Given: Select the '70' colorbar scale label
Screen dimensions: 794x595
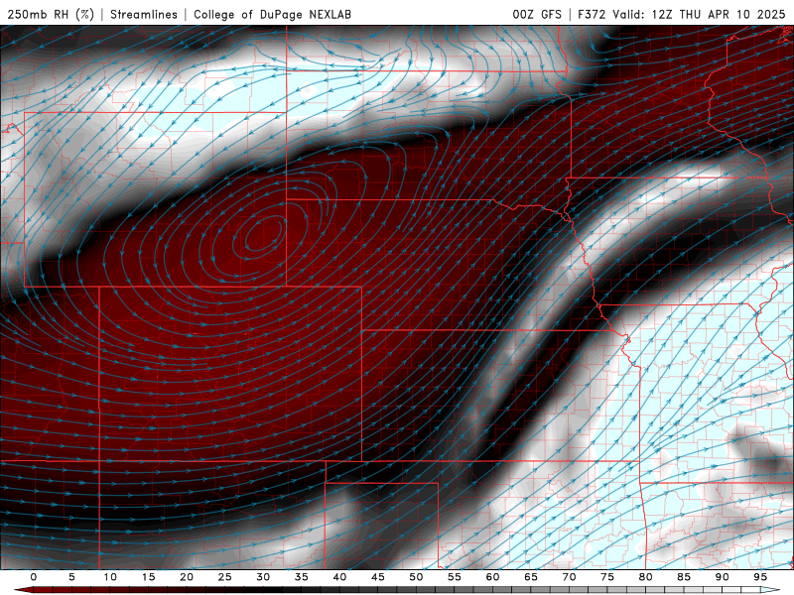Looking at the screenshot, I should pyautogui.click(x=569, y=577).
